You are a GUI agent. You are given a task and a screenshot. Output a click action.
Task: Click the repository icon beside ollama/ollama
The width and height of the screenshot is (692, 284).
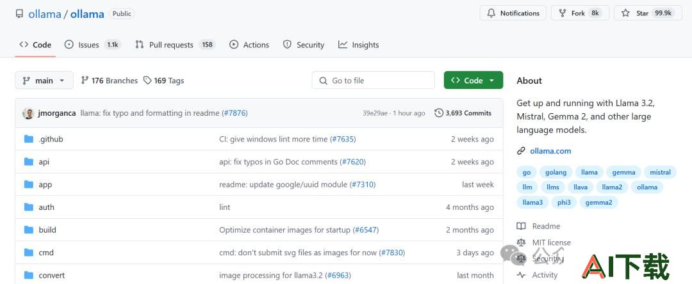[19, 13]
